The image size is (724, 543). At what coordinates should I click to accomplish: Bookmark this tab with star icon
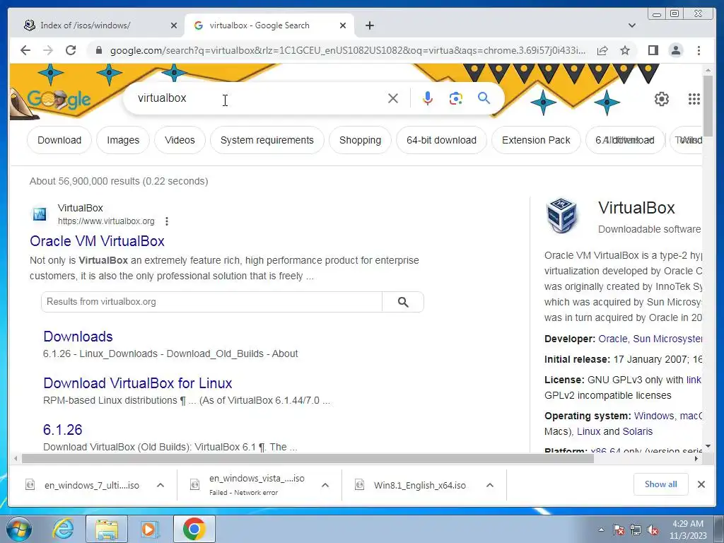pos(625,50)
